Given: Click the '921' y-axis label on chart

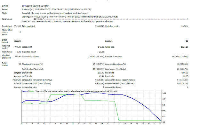Looking at the screenshot, I should tap(164, 105).
